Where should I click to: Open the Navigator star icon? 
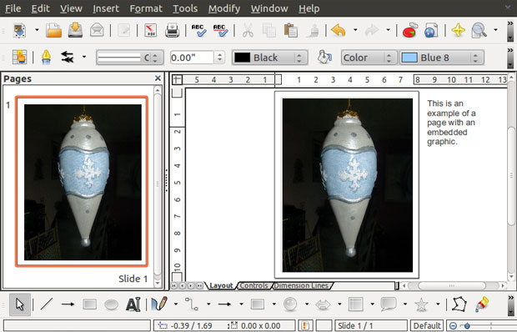458,30
